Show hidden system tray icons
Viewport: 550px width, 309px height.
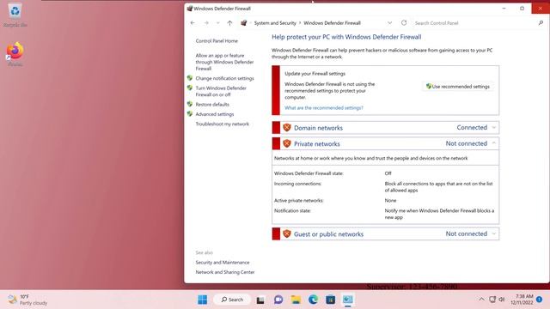point(481,300)
